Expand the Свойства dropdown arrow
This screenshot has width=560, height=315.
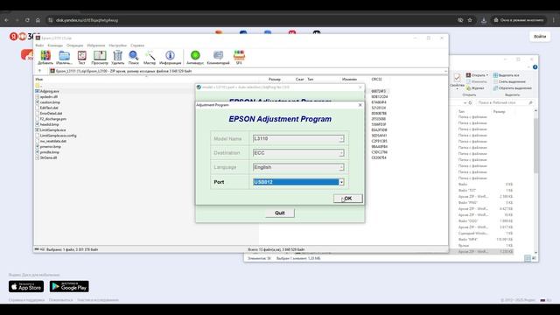457,88
